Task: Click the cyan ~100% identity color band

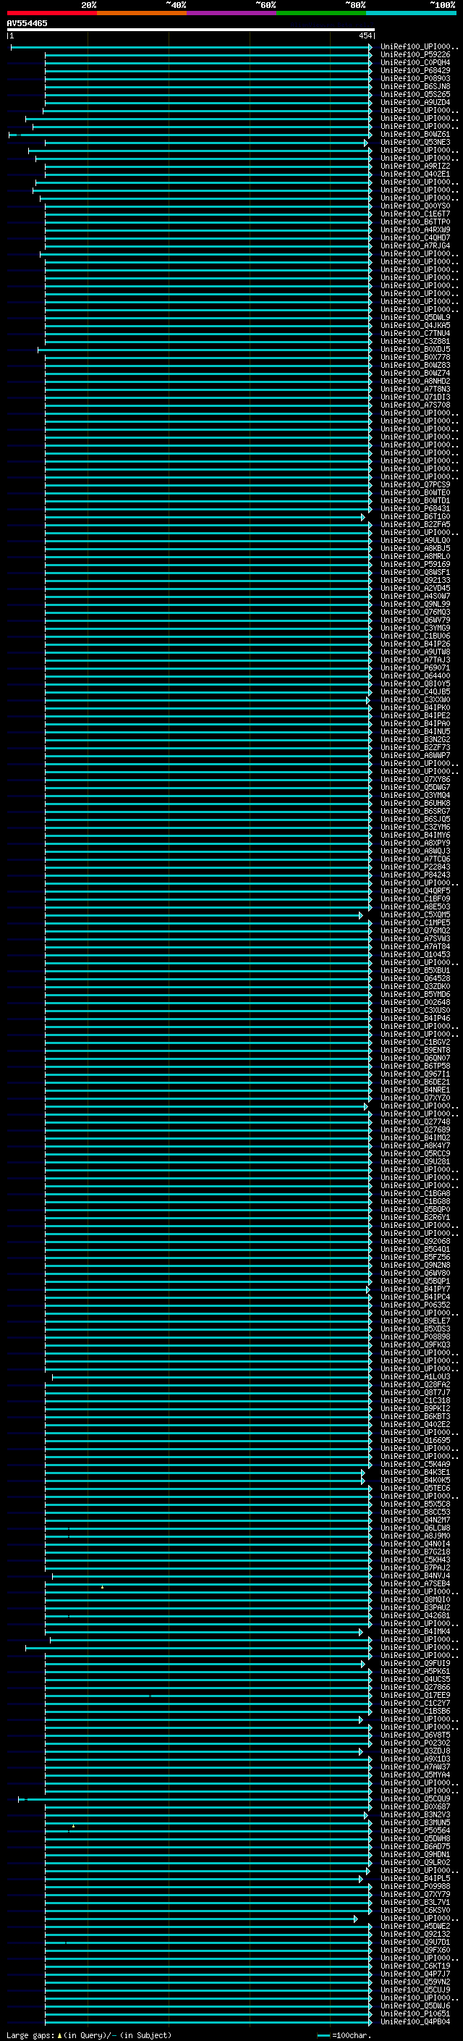Action: tap(412, 13)
